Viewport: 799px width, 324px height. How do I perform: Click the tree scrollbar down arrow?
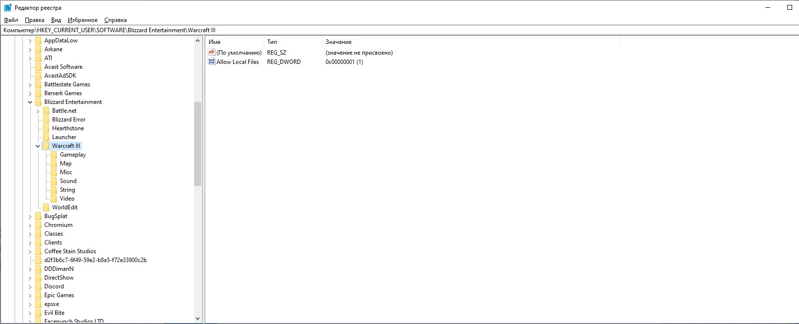[x=197, y=319]
